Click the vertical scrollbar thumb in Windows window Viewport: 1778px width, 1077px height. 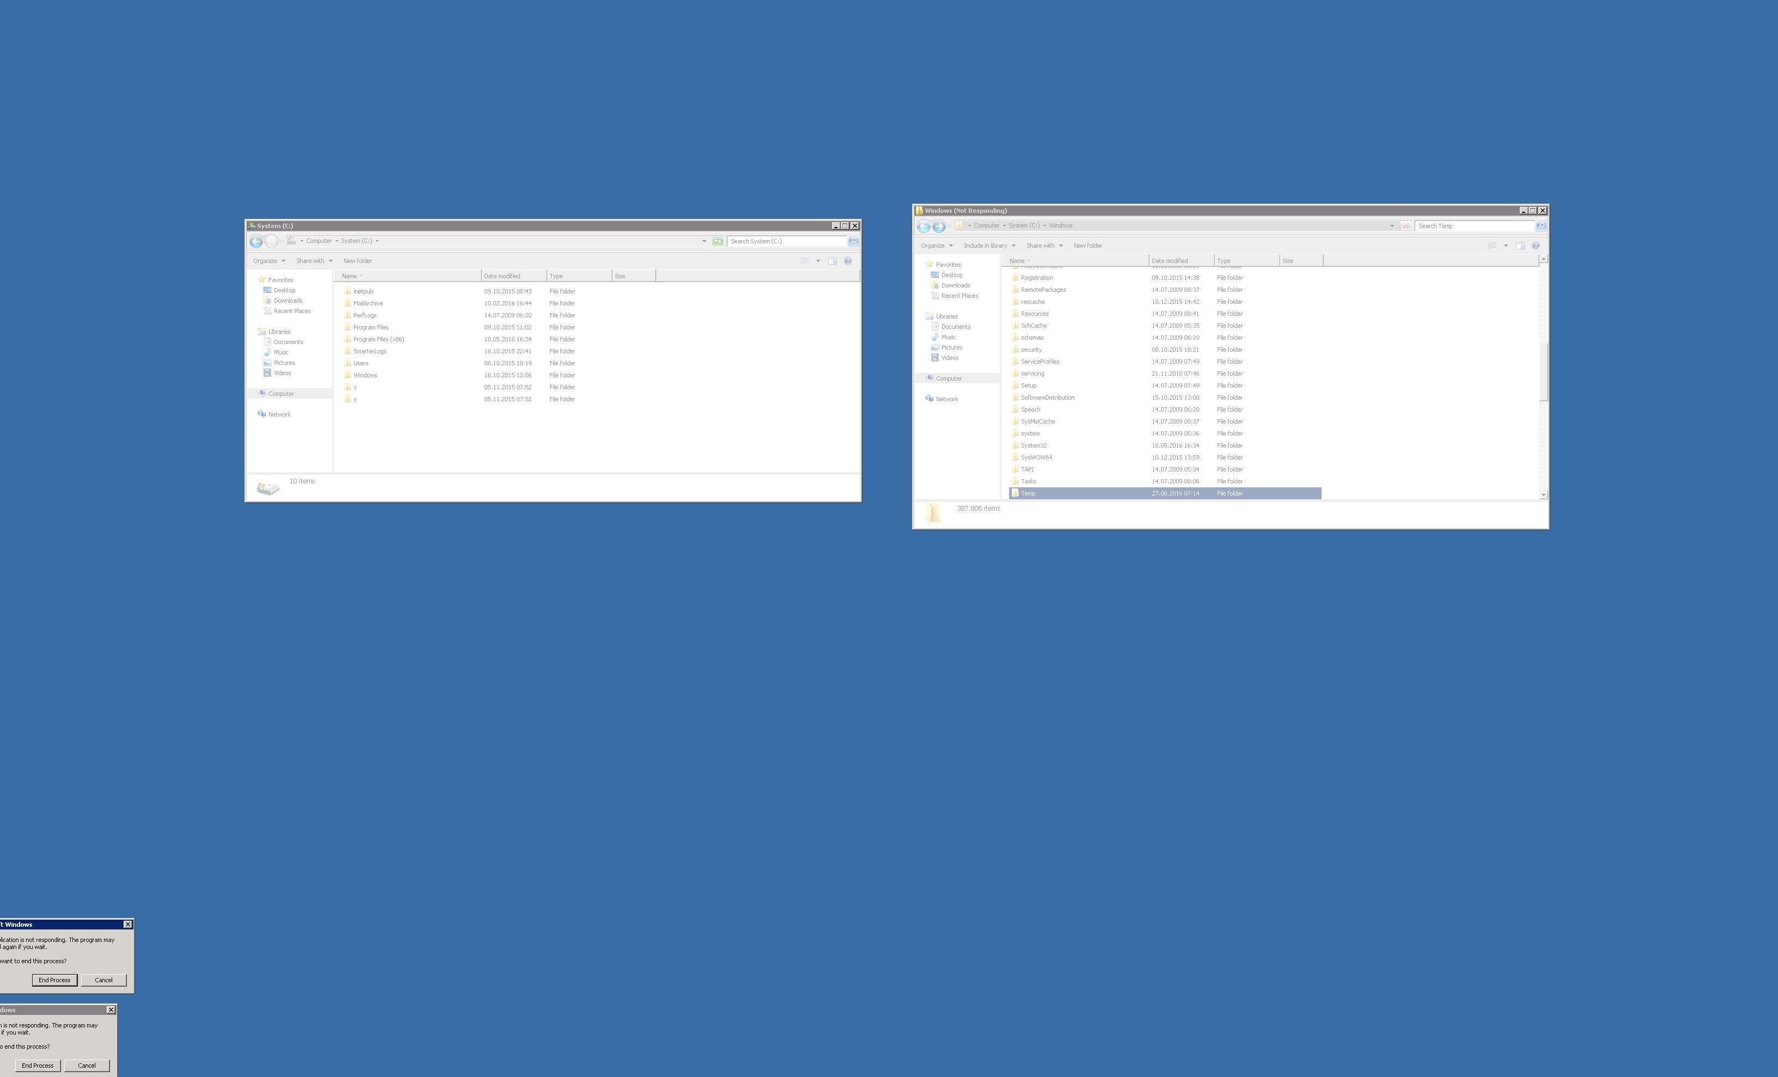1543,372
